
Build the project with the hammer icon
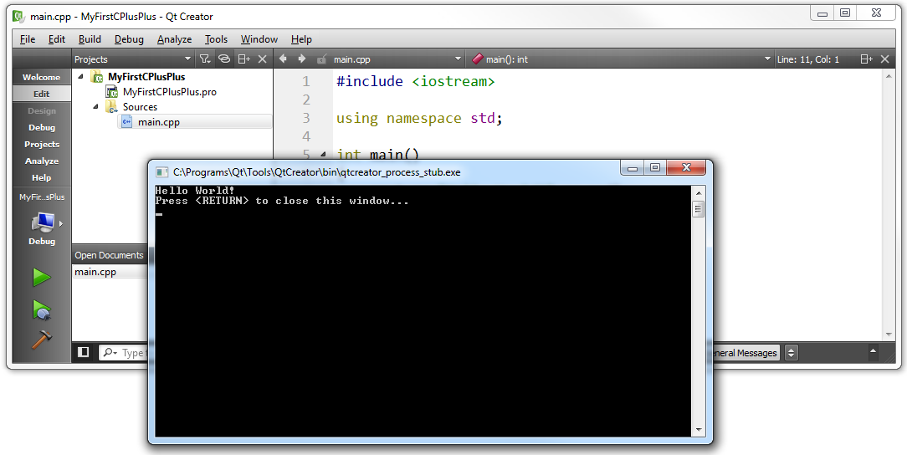(41, 340)
